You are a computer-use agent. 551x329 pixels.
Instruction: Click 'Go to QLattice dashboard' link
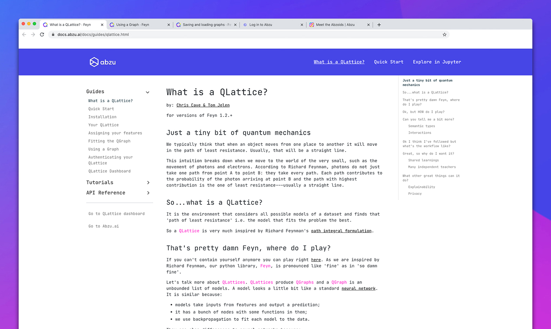pos(117,214)
